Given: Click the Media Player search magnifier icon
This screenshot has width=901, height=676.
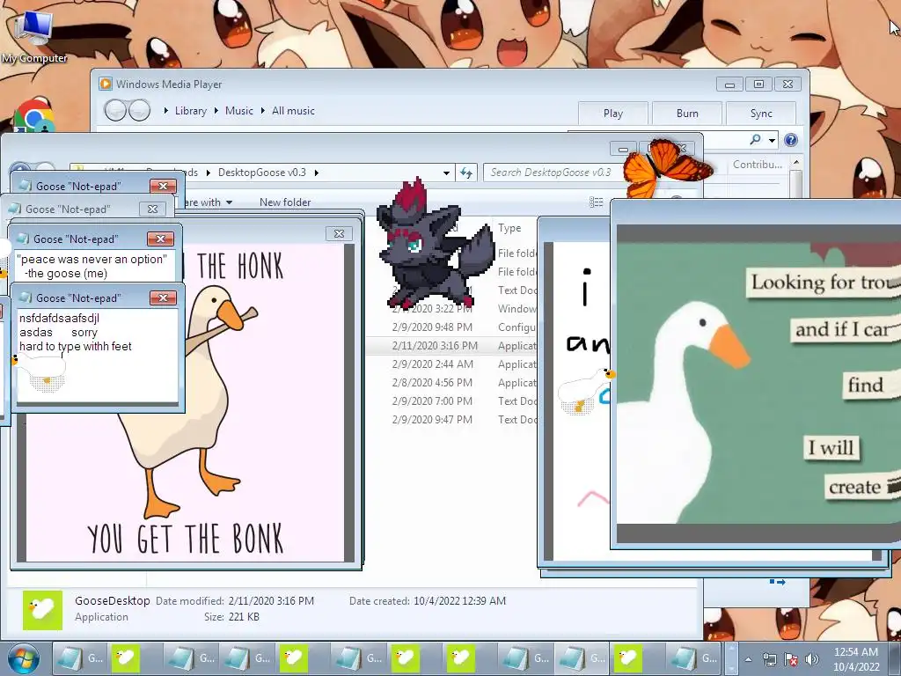Looking at the screenshot, I should coord(755,139).
